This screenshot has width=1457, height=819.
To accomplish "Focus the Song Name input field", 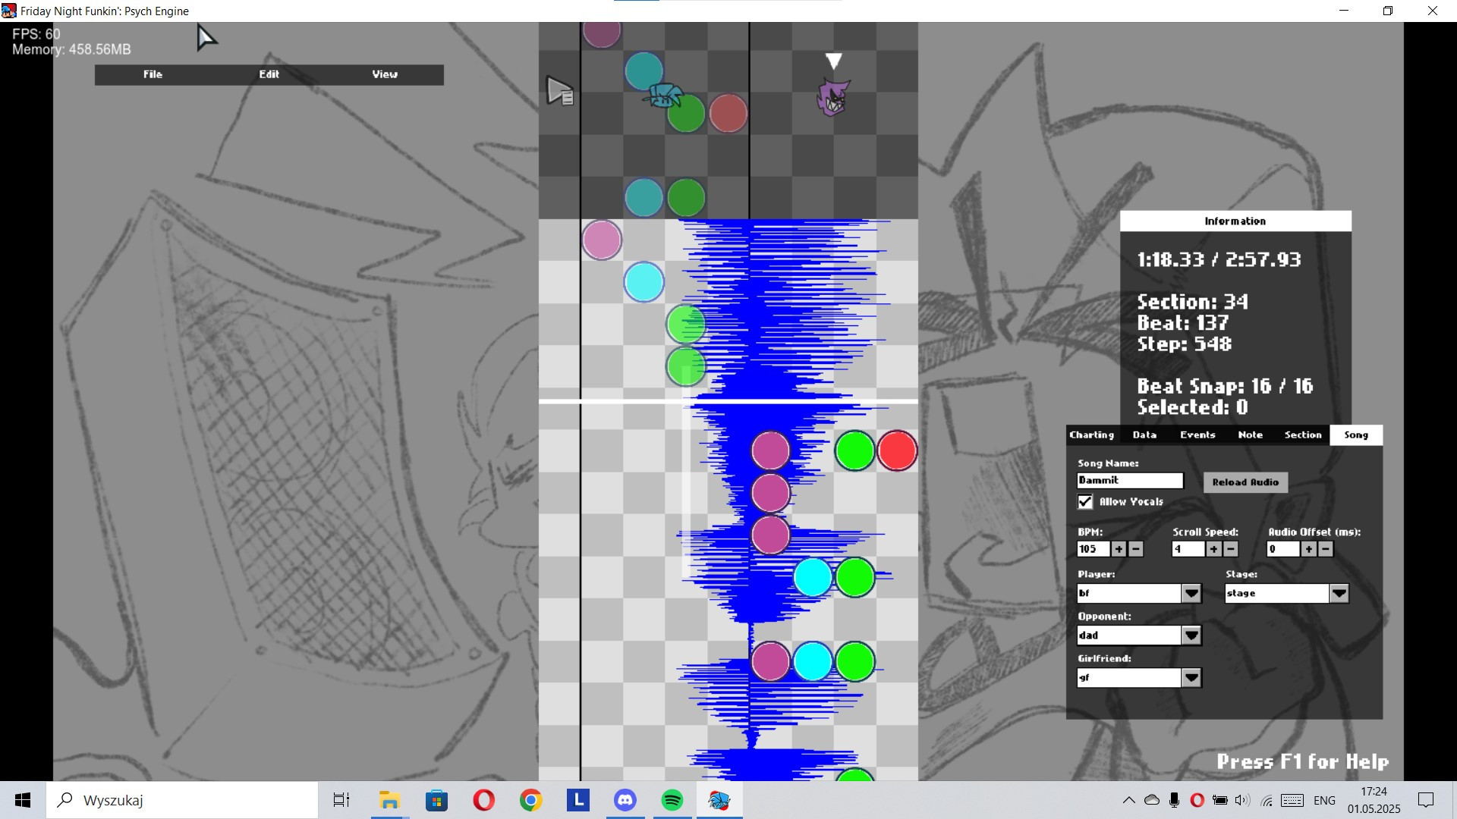I will click(1130, 481).
